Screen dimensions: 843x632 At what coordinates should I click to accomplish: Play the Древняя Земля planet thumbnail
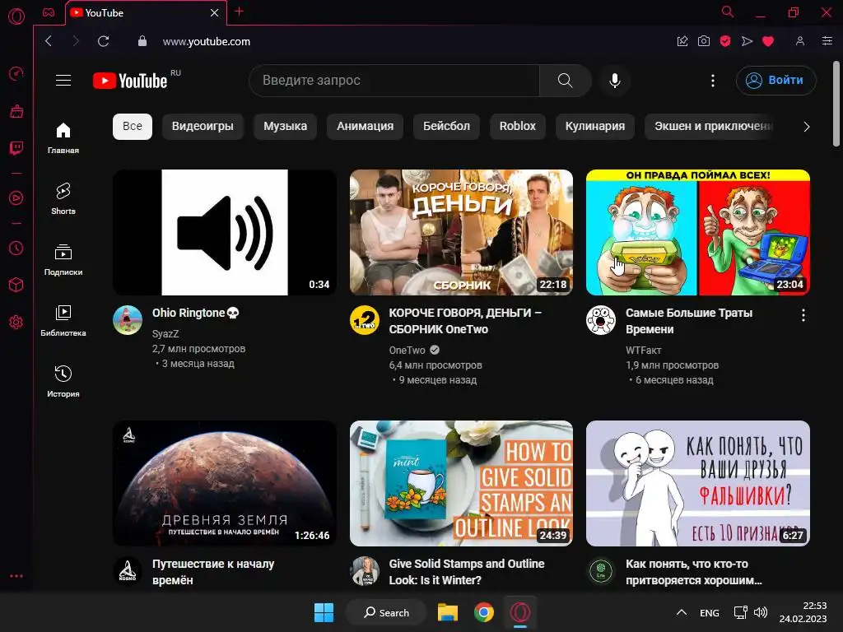tap(225, 483)
